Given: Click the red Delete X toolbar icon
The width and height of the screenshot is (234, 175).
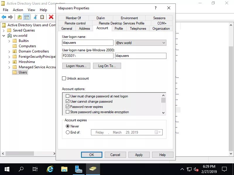Looking at the screenshot, I should coord(51,17).
